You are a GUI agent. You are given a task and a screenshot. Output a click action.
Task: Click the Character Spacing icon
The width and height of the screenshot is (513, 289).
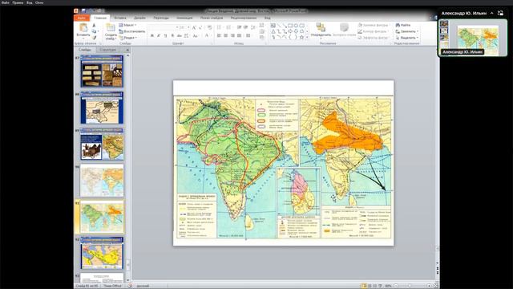[x=186, y=35]
